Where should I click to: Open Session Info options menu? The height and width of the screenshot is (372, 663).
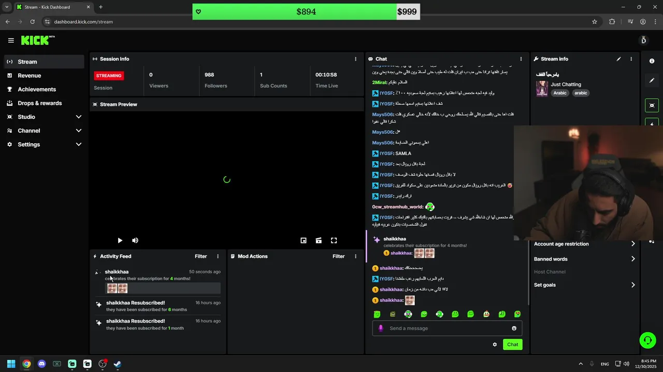(355, 59)
